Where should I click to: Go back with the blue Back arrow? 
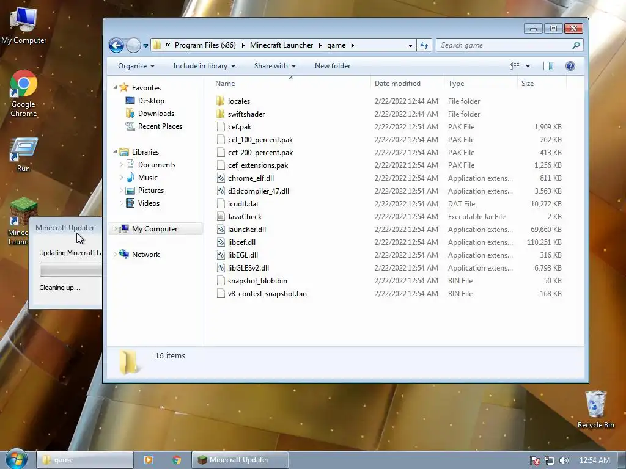[x=116, y=45]
